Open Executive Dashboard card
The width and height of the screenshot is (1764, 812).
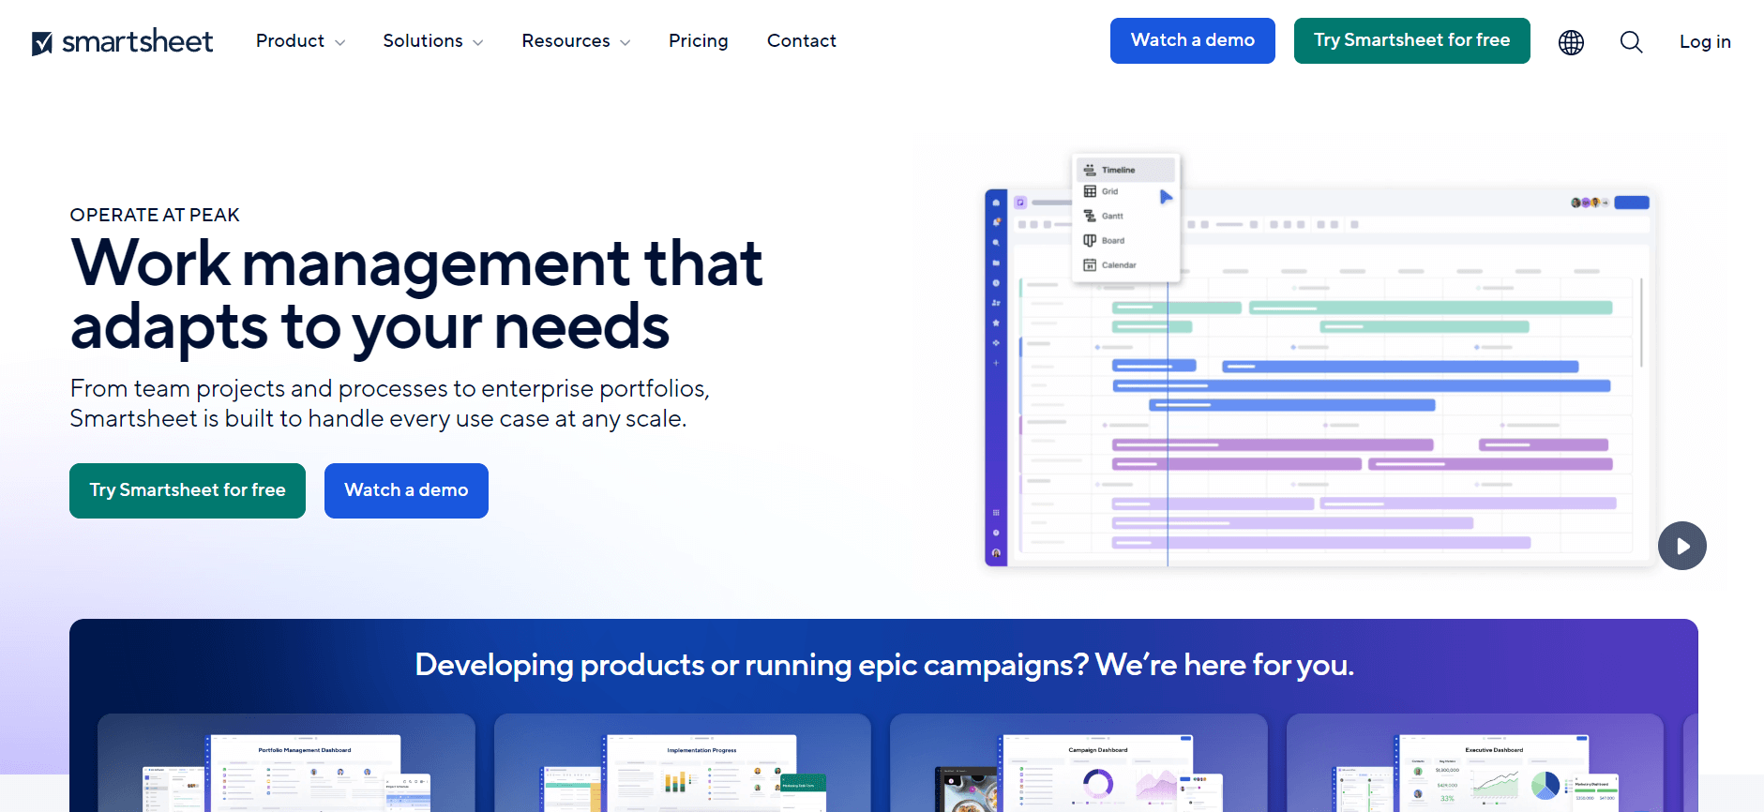pyautogui.click(x=1475, y=762)
